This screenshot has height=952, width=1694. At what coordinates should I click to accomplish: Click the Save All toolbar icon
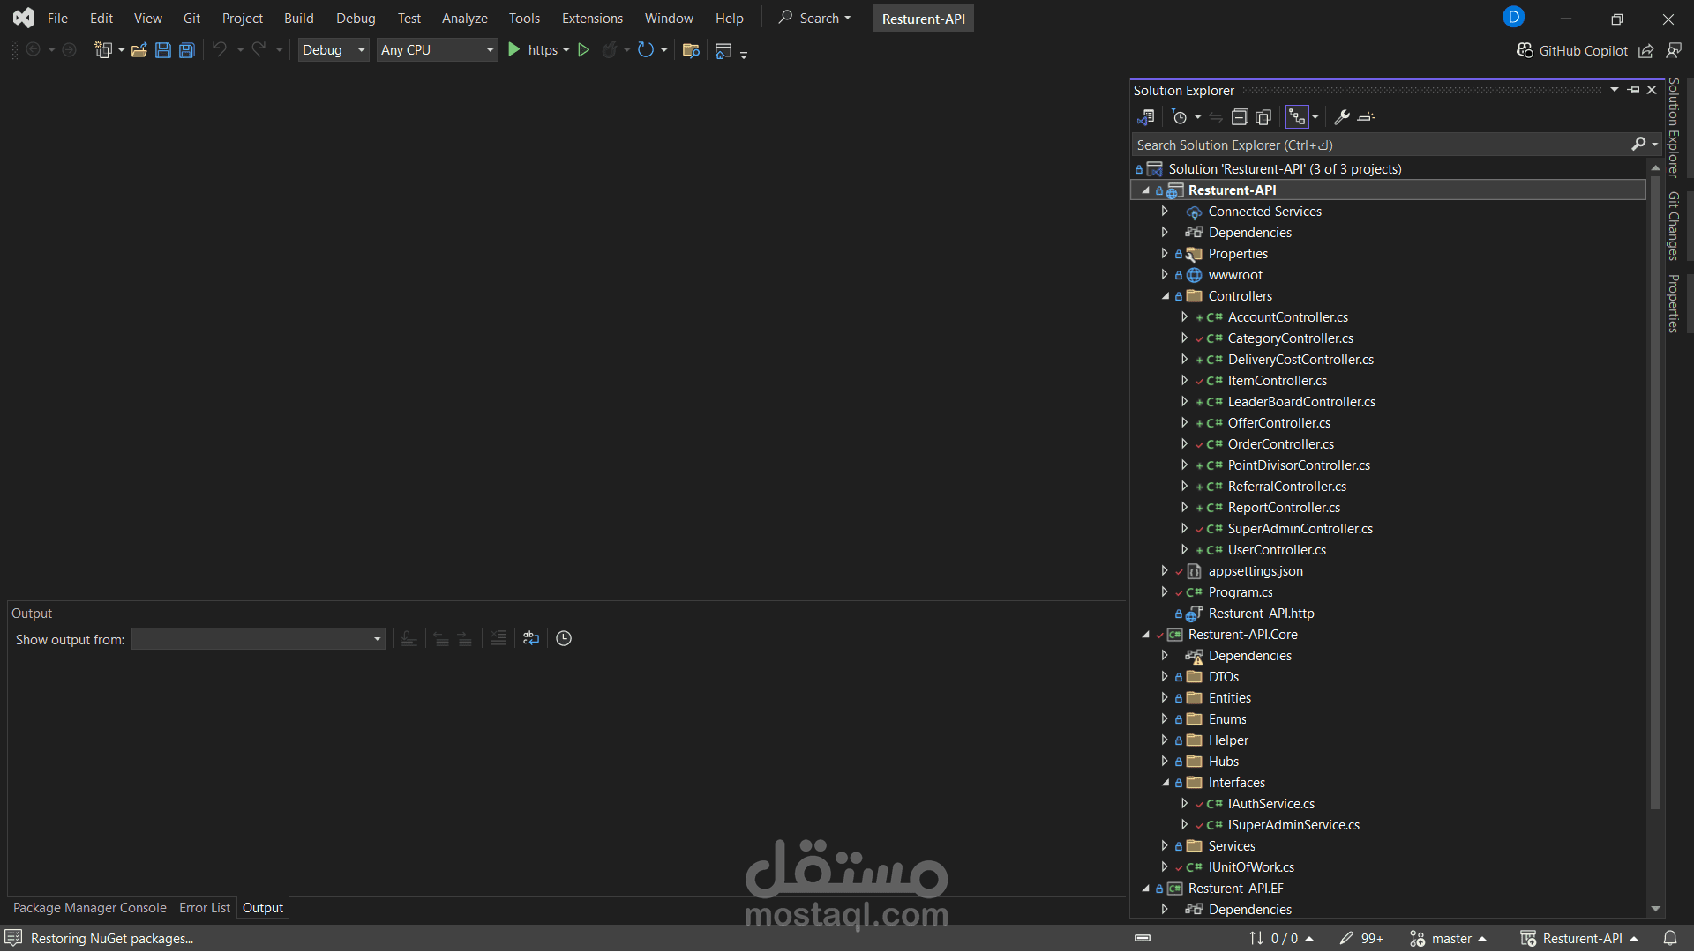pyautogui.click(x=187, y=50)
